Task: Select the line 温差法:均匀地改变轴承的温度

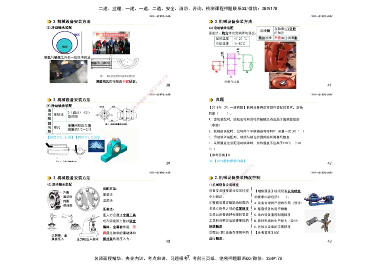Action: (232, 33)
